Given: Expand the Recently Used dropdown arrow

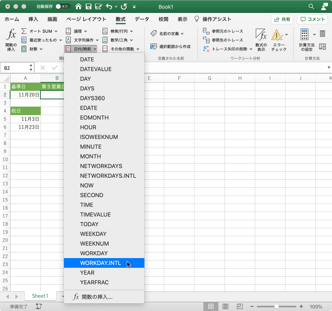Looking at the screenshot, I should coord(61,40).
